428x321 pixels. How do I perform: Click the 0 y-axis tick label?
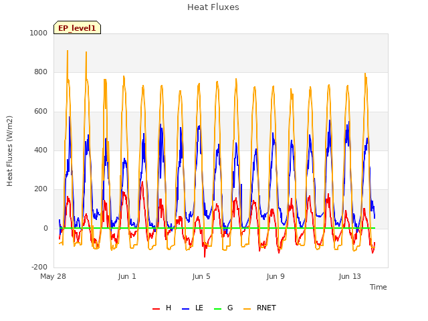point(45,229)
